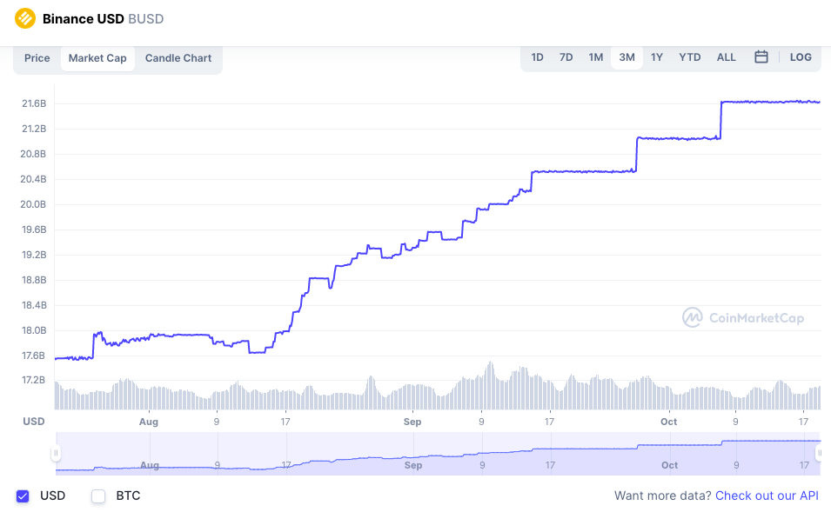Open the Check out our API link
The width and height of the screenshot is (831, 512).
(x=767, y=495)
